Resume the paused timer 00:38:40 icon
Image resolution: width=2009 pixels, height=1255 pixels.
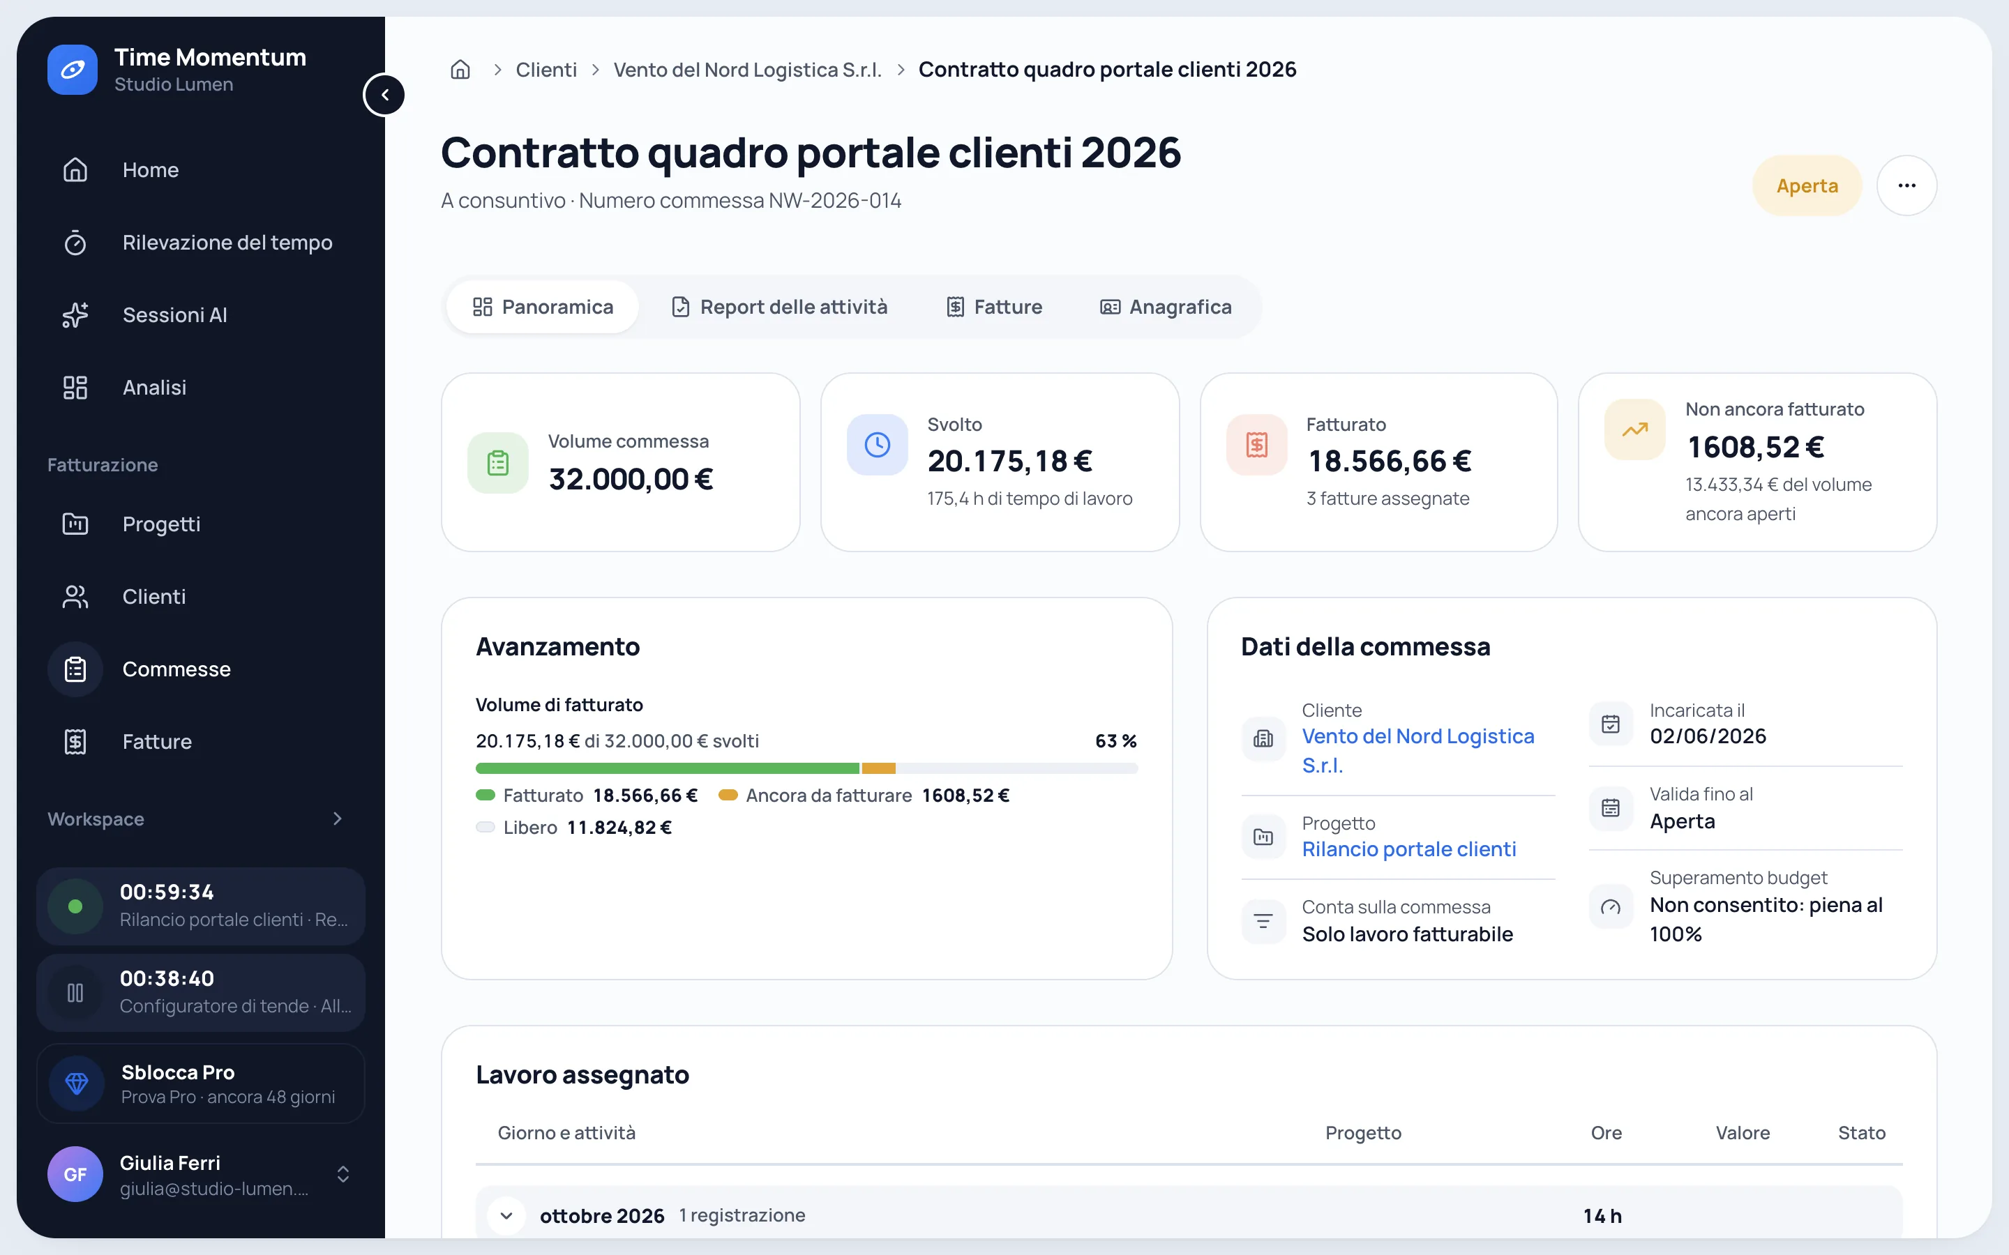click(75, 993)
